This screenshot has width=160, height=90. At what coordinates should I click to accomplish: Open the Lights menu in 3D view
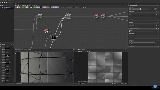(23, 51)
